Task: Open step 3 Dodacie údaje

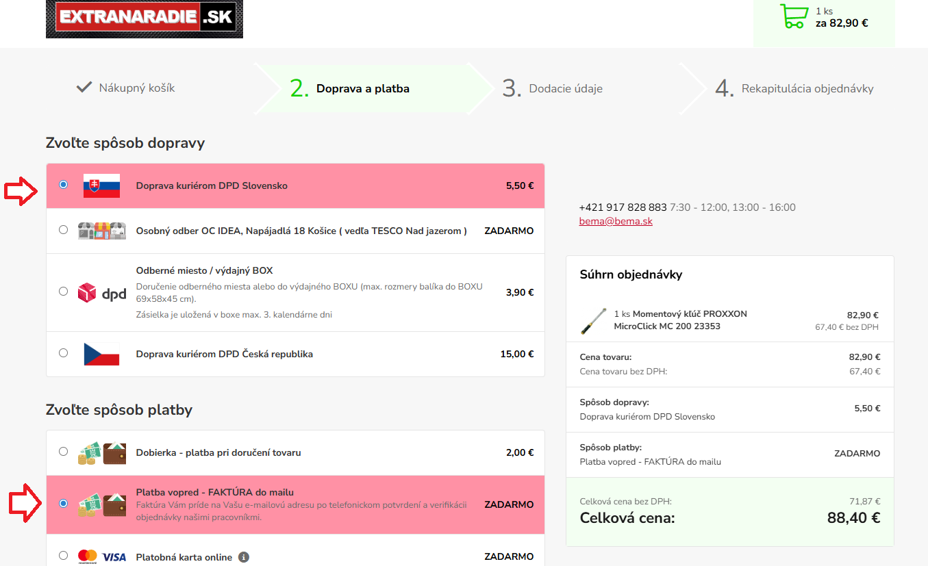Action: [x=565, y=88]
